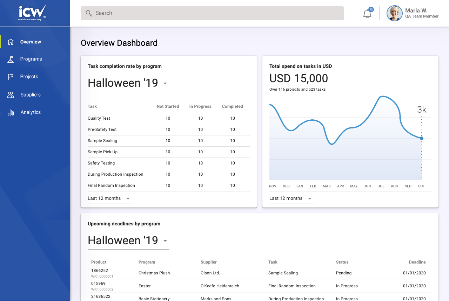Open the Analytics menu item
Screen dimensions: 449x301
pyautogui.click(x=31, y=112)
